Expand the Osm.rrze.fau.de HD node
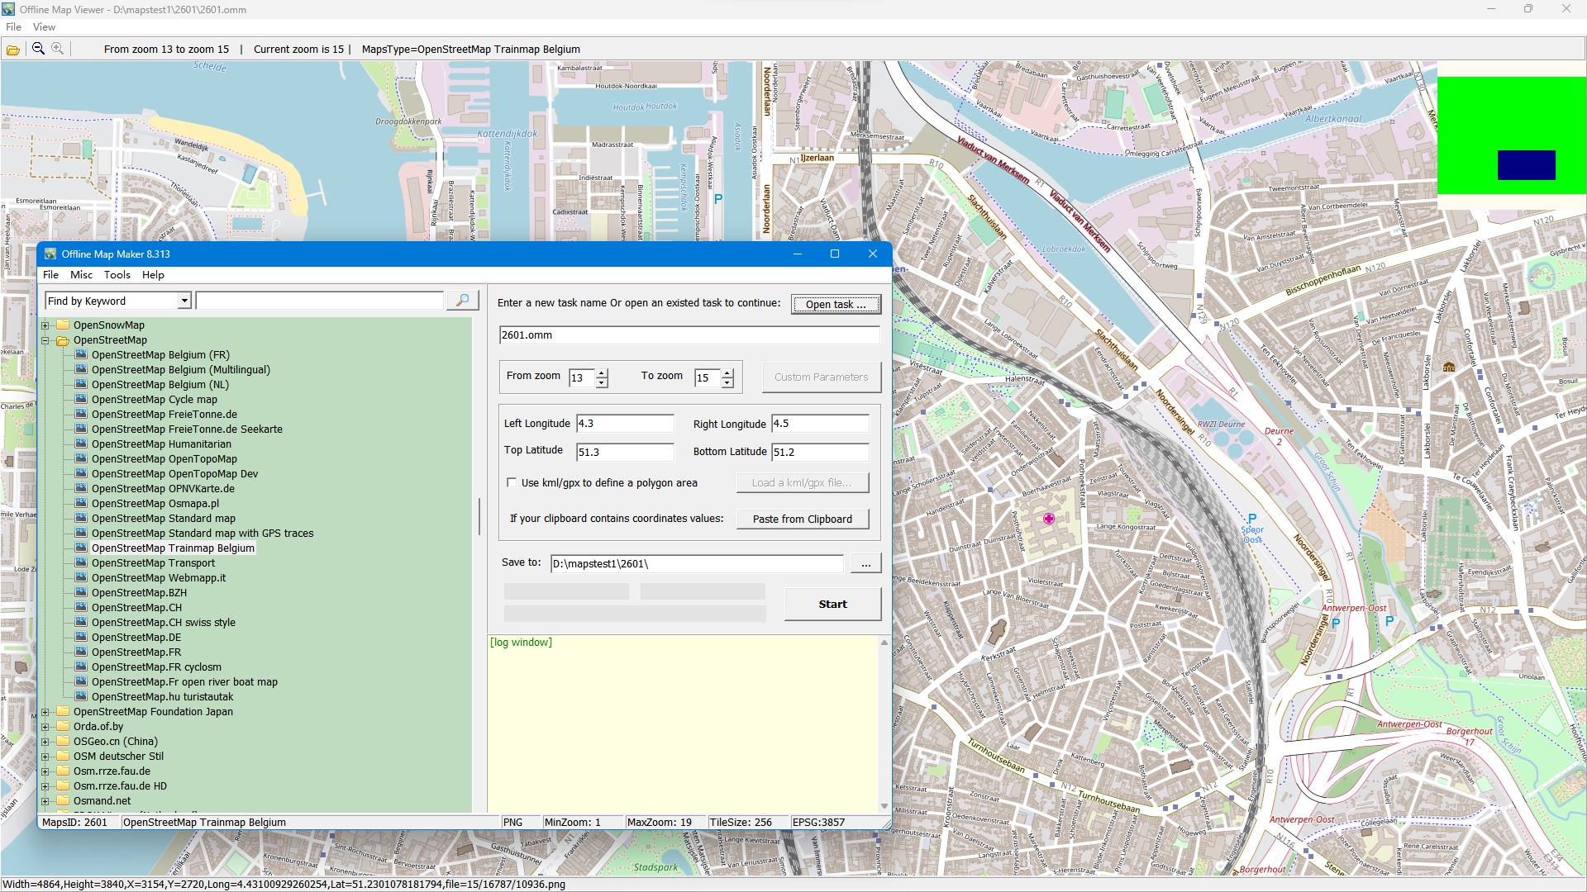Screen dimensions: 1587x892 (45, 786)
